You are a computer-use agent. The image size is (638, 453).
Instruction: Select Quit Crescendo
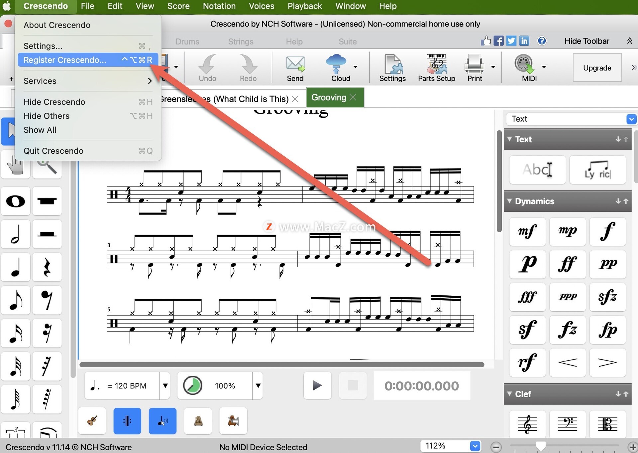point(88,151)
